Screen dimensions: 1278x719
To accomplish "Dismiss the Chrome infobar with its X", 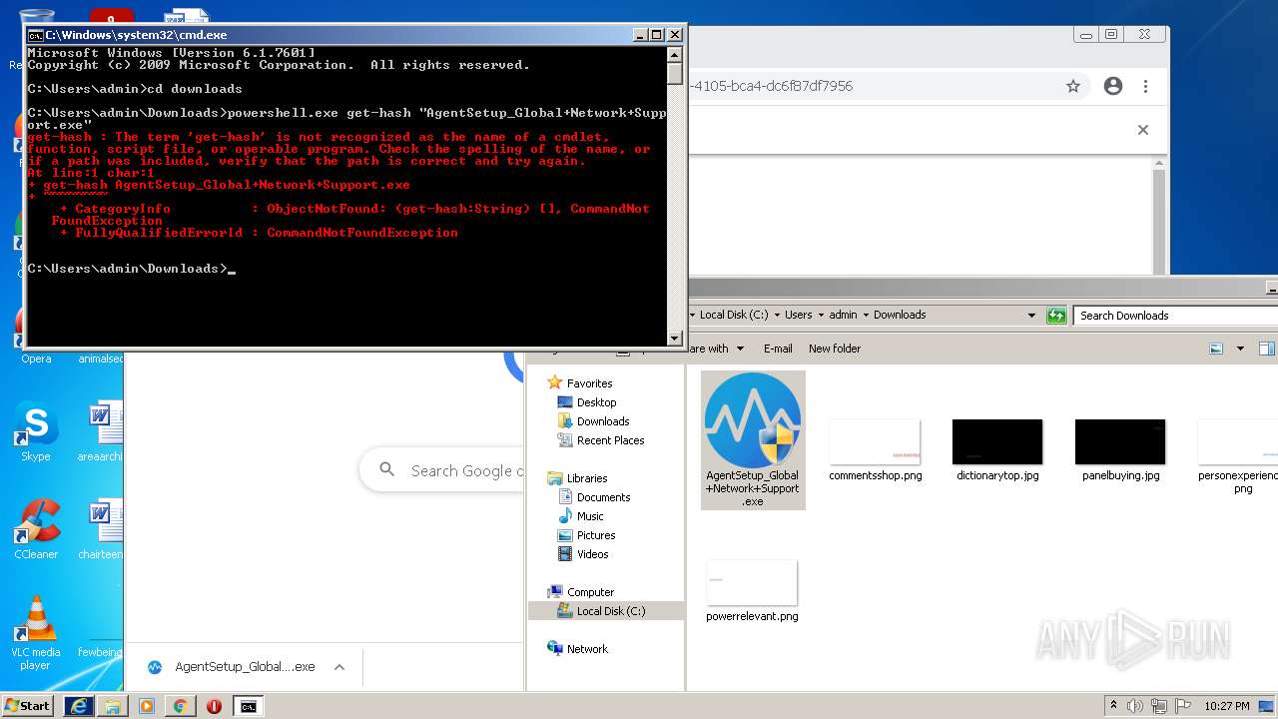I will pos(1143,130).
